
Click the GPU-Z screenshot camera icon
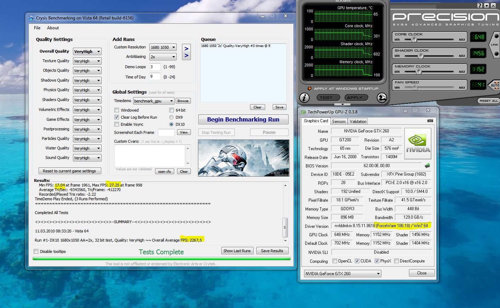point(430,121)
